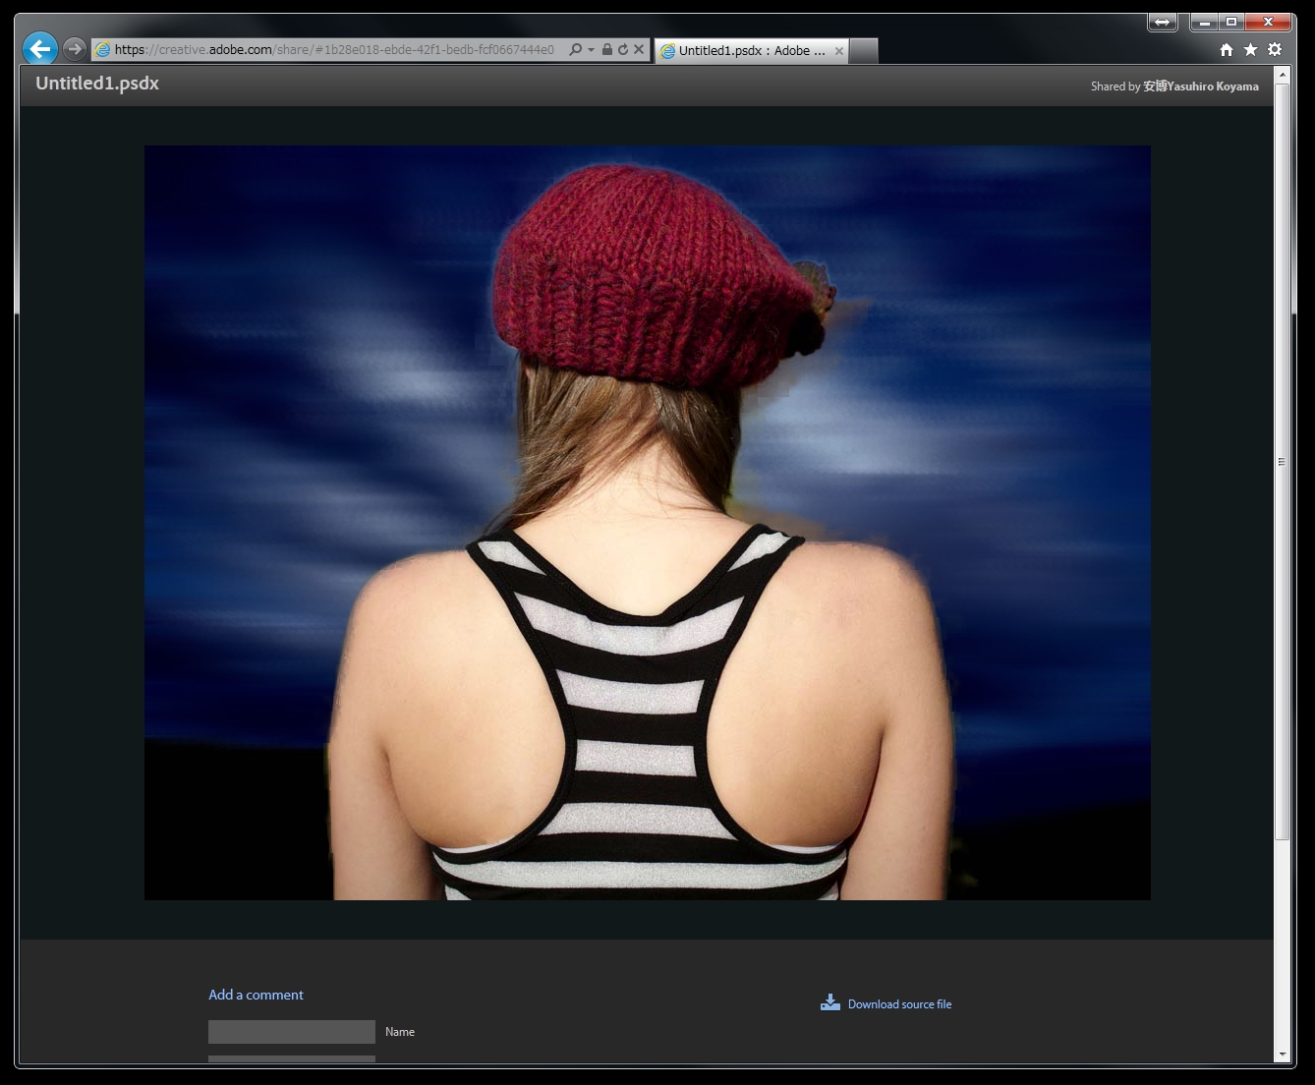Click the SSL lock icon in the address bar

606,49
